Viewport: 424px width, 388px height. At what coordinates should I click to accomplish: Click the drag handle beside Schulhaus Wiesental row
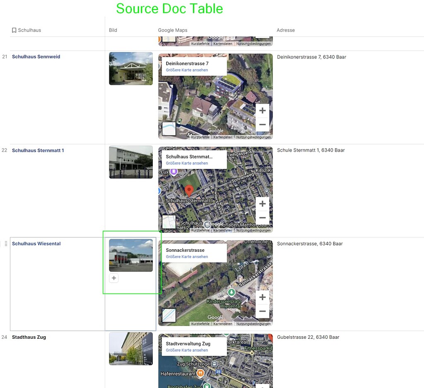coord(5,243)
